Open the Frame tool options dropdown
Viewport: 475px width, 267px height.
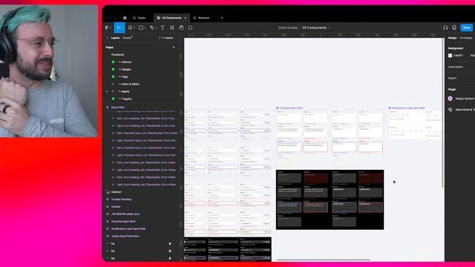tap(134, 27)
